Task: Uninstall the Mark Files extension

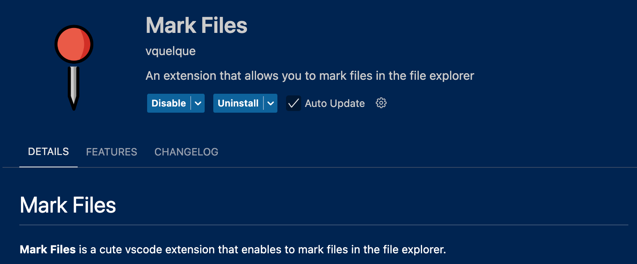Action: tap(238, 103)
